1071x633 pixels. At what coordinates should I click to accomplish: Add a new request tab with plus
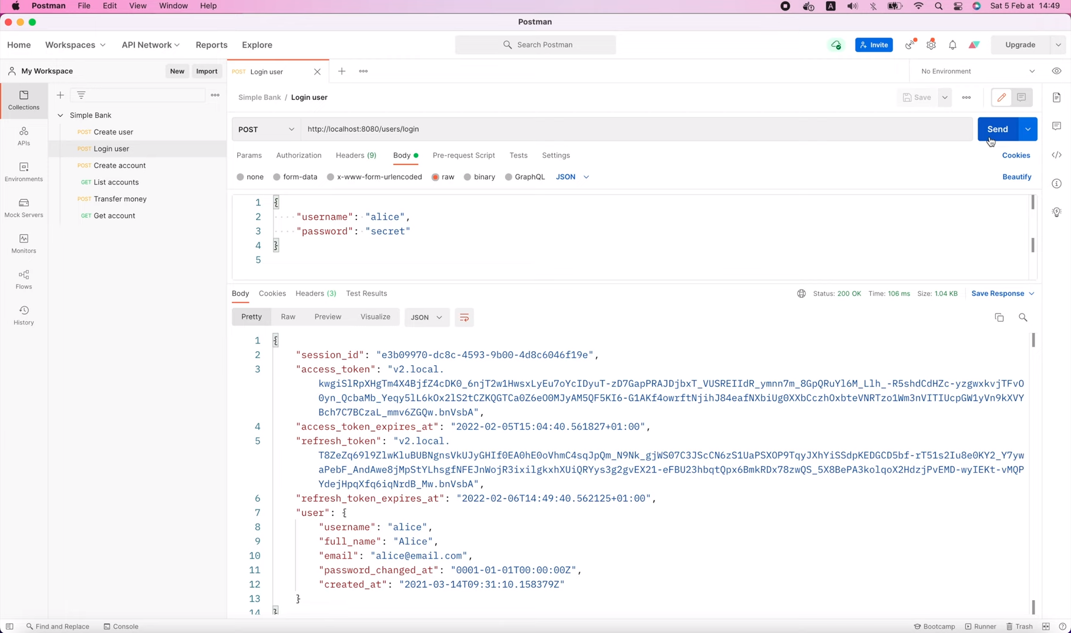342,71
